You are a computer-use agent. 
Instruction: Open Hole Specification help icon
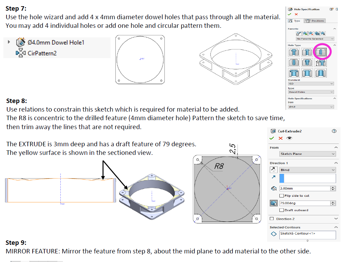click(x=331, y=9)
